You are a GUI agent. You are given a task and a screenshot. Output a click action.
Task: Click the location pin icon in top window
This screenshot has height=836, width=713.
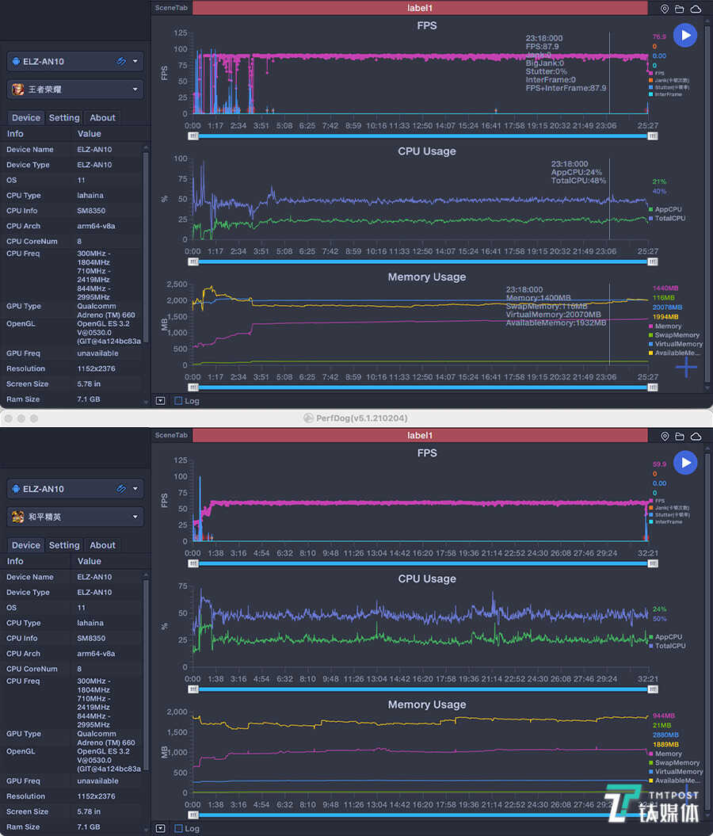665,9
